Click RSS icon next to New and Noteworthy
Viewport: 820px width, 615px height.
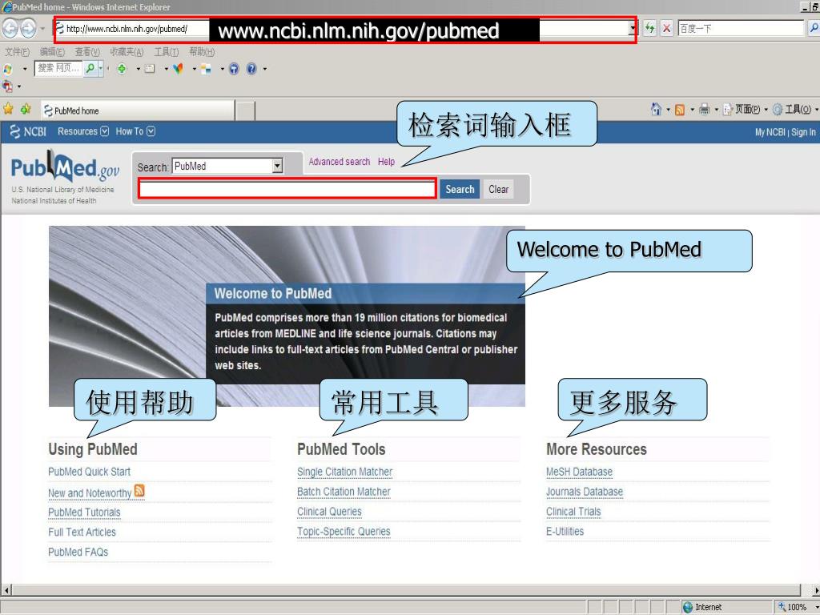139,491
